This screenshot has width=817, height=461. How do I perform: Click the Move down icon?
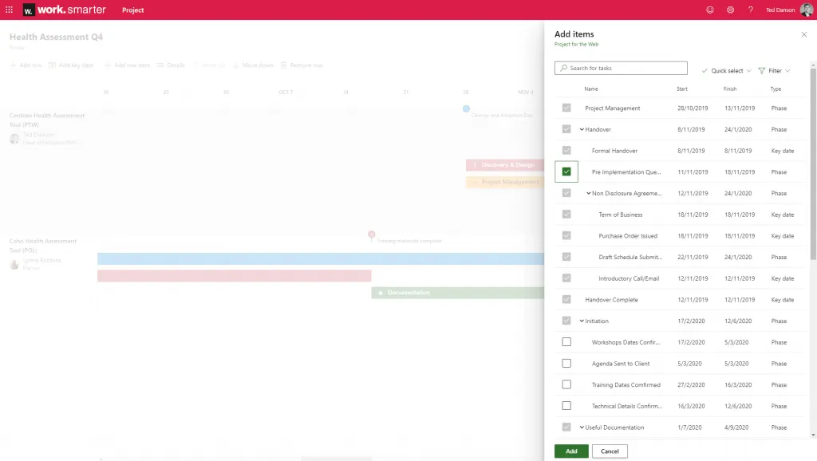pyautogui.click(x=235, y=65)
